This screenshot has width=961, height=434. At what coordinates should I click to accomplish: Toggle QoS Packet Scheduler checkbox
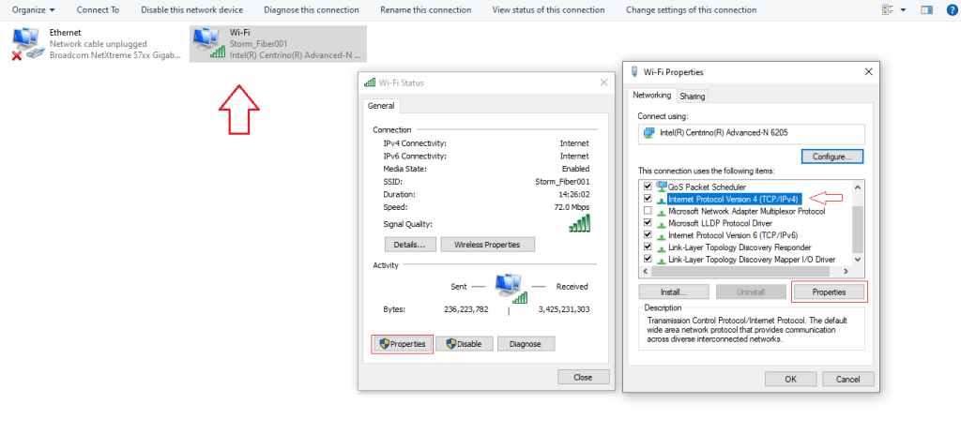648,187
